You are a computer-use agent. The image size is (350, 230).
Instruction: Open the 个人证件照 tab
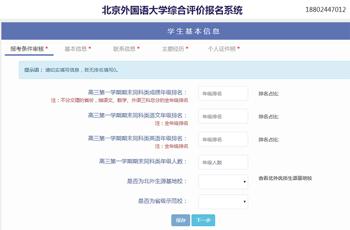[x=223, y=49]
